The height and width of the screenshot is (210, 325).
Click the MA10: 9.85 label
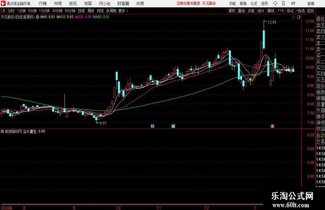tap(65, 17)
